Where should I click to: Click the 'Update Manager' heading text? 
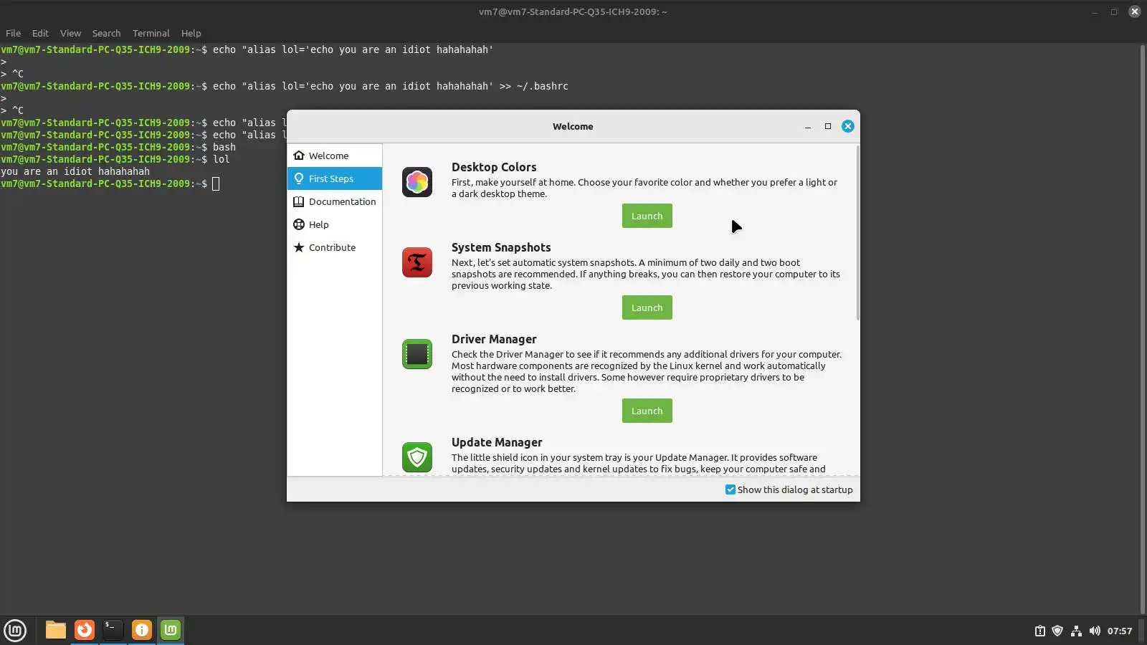[497, 442]
